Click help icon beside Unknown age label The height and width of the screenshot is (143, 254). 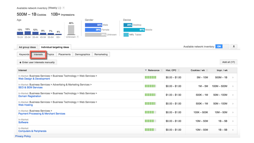coord(78,37)
